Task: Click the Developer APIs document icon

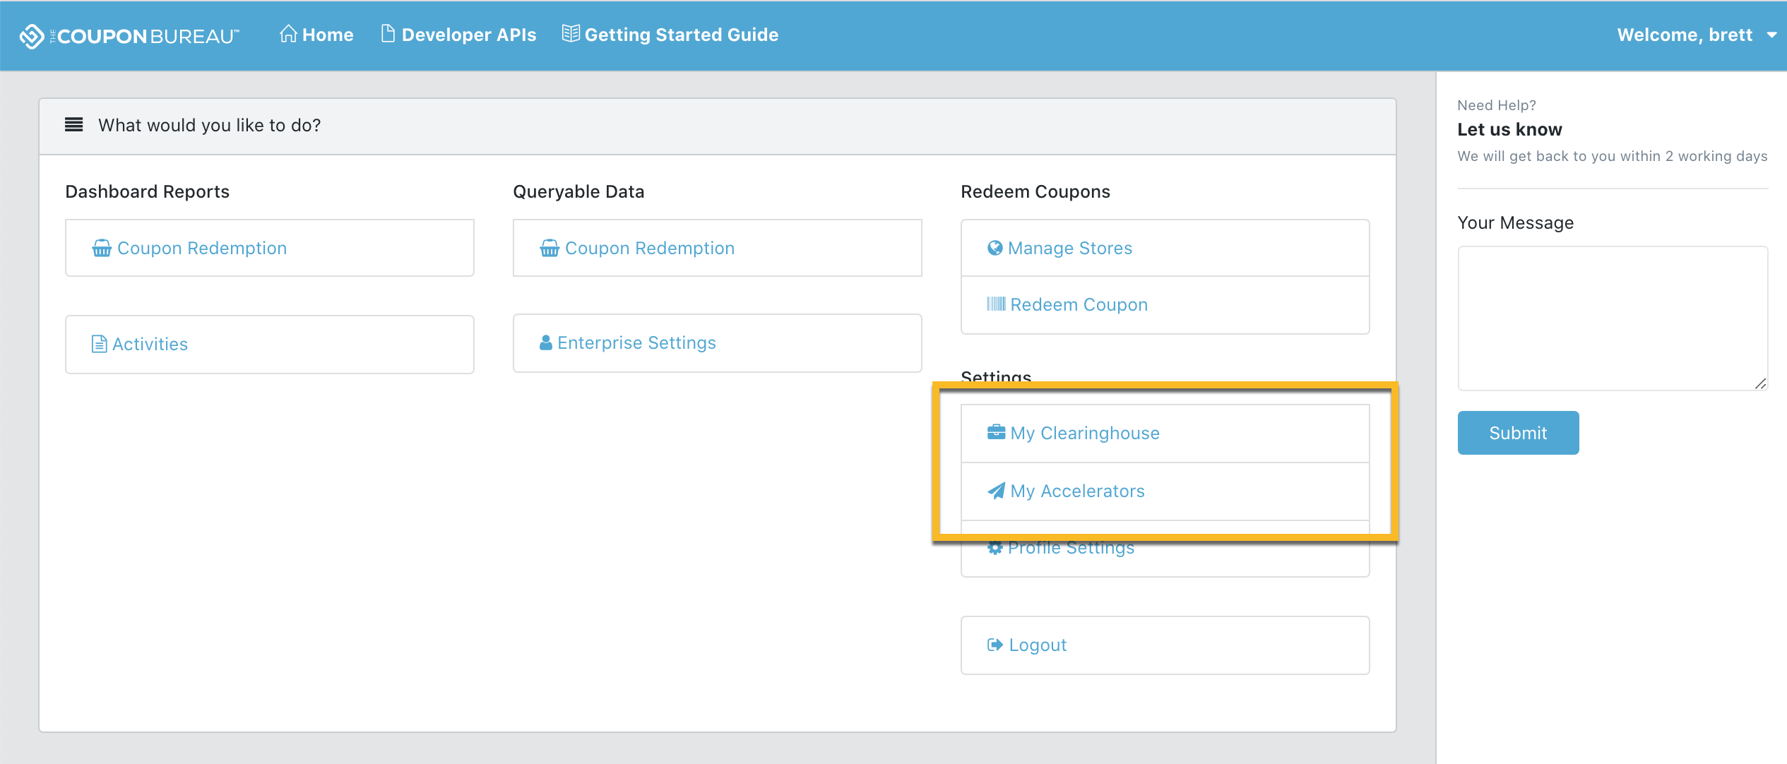Action: [x=388, y=34]
